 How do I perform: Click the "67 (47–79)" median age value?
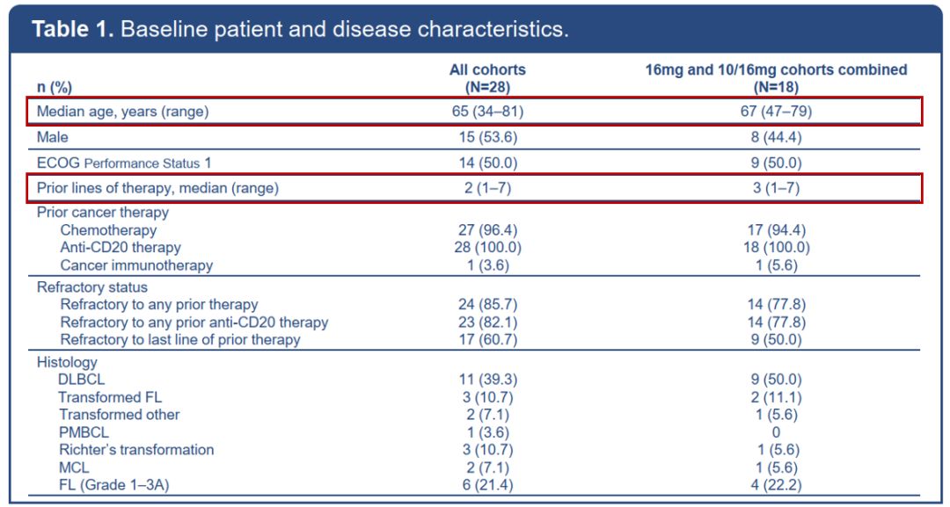776,112
